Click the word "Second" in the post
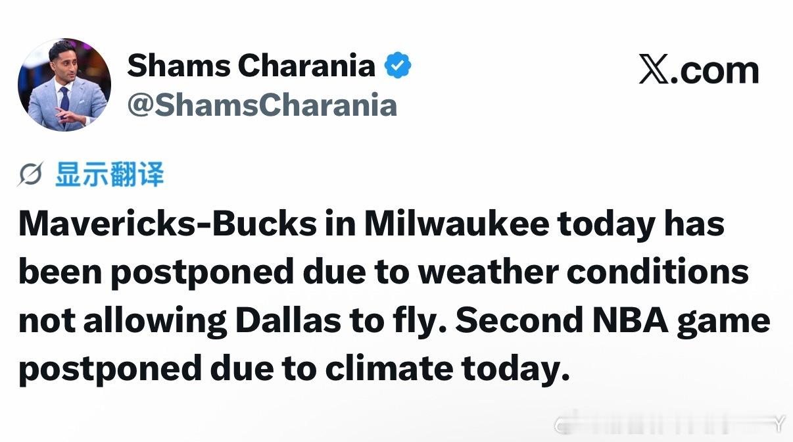Screen dimensions: 793x442 [519, 321]
